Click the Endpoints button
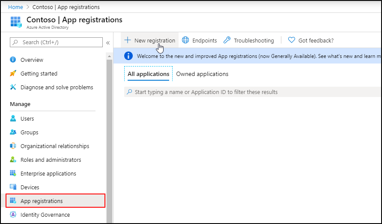This screenshot has height=224, width=382. coord(199,40)
